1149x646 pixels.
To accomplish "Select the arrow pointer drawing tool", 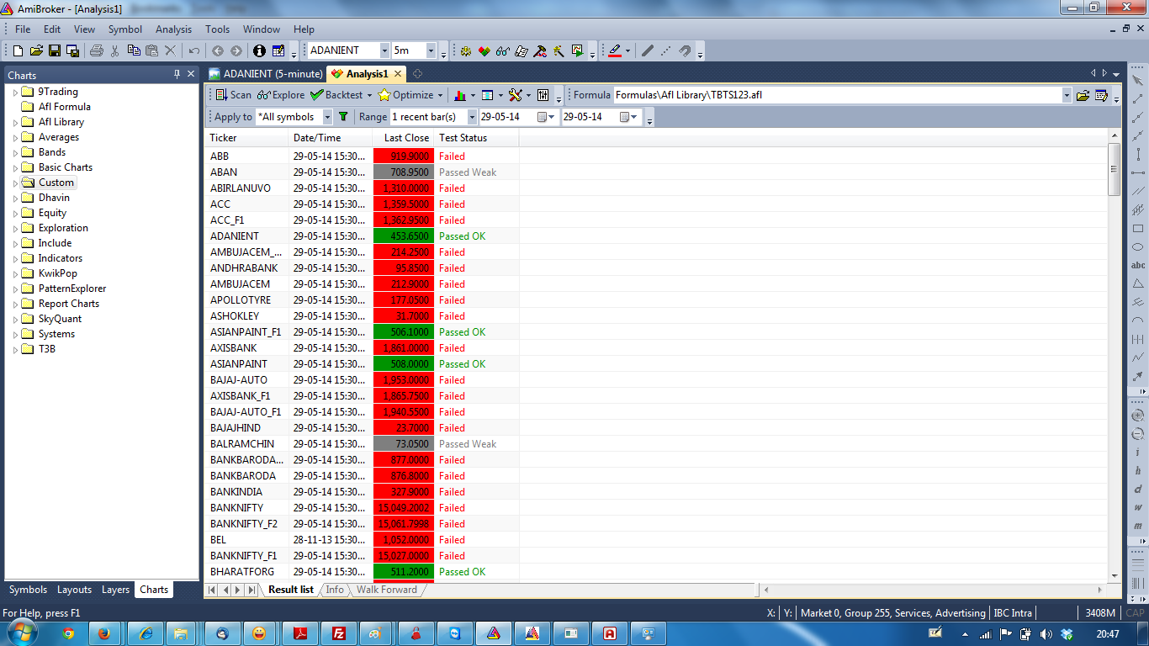I will (x=1138, y=81).
